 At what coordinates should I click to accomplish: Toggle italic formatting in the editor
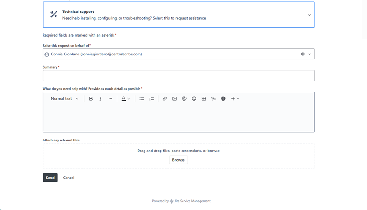point(100,99)
